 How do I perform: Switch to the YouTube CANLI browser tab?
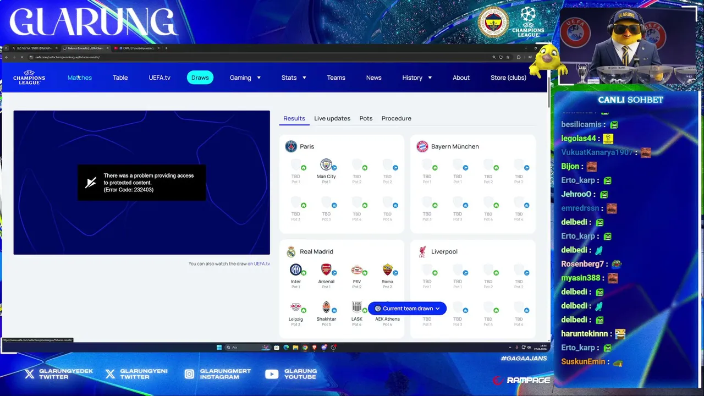coord(136,48)
